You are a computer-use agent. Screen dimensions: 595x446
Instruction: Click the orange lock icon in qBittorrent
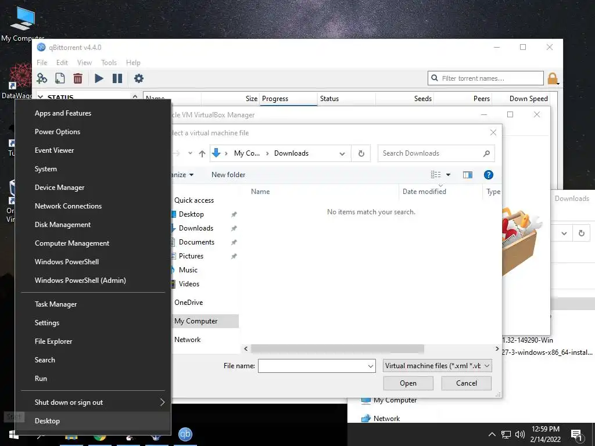(553, 78)
